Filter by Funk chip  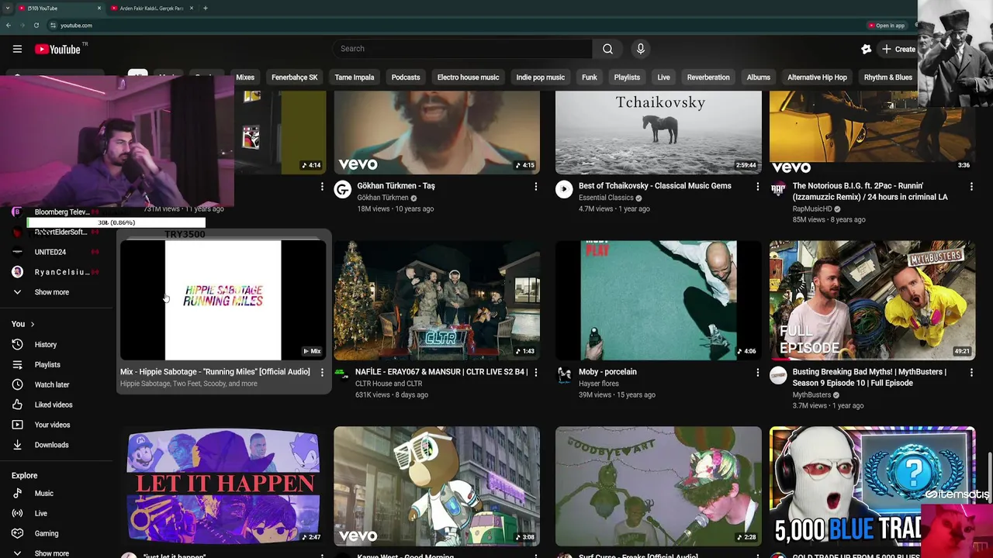tap(590, 77)
